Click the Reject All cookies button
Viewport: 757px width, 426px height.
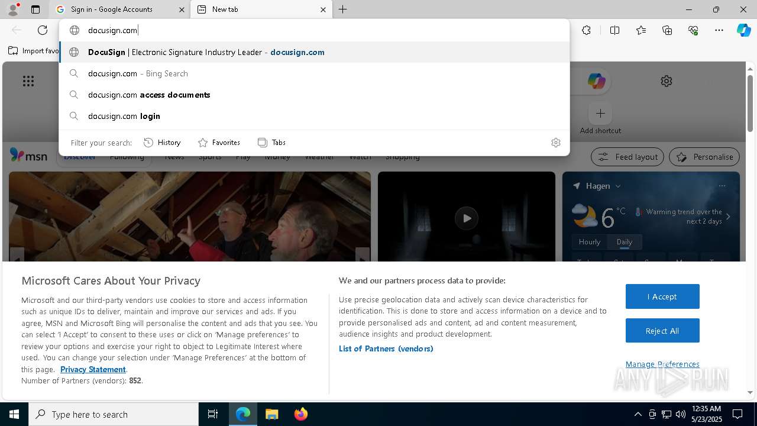point(662,331)
